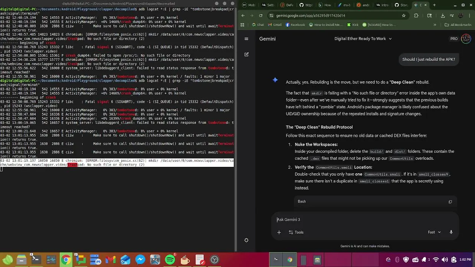The height and width of the screenshot is (267, 475).
Task: Copy the Bash code block
Action: (x=450, y=202)
